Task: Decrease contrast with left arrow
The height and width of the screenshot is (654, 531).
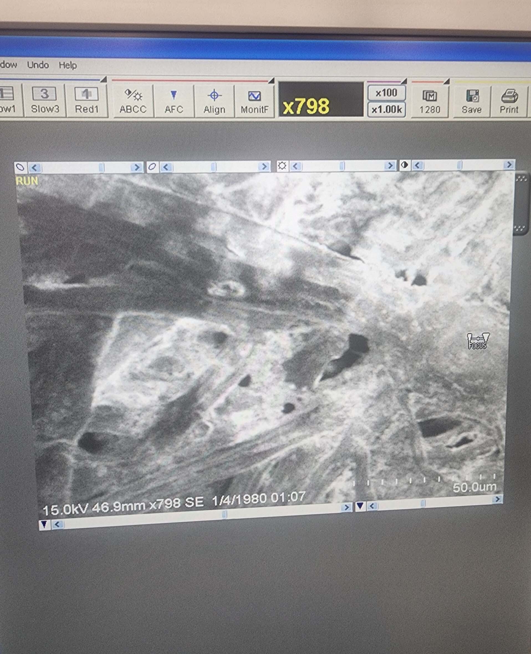Action: click(418, 165)
